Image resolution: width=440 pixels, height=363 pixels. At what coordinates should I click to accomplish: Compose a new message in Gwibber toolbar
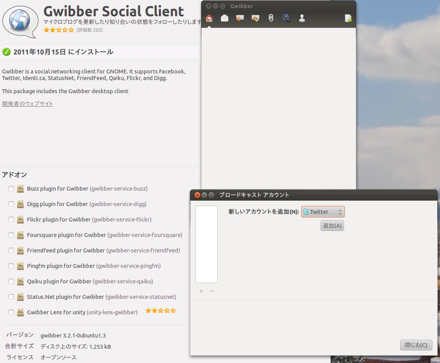pyautogui.click(x=348, y=18)
